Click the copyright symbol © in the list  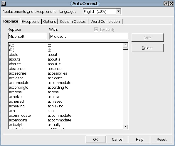coord(49,45)
